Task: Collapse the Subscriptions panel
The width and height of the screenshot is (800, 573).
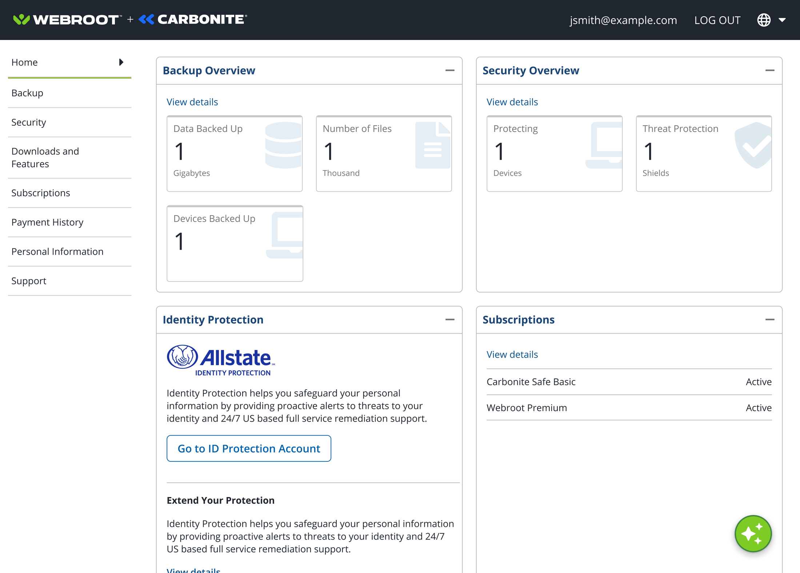Action: [x=770, y=320]
